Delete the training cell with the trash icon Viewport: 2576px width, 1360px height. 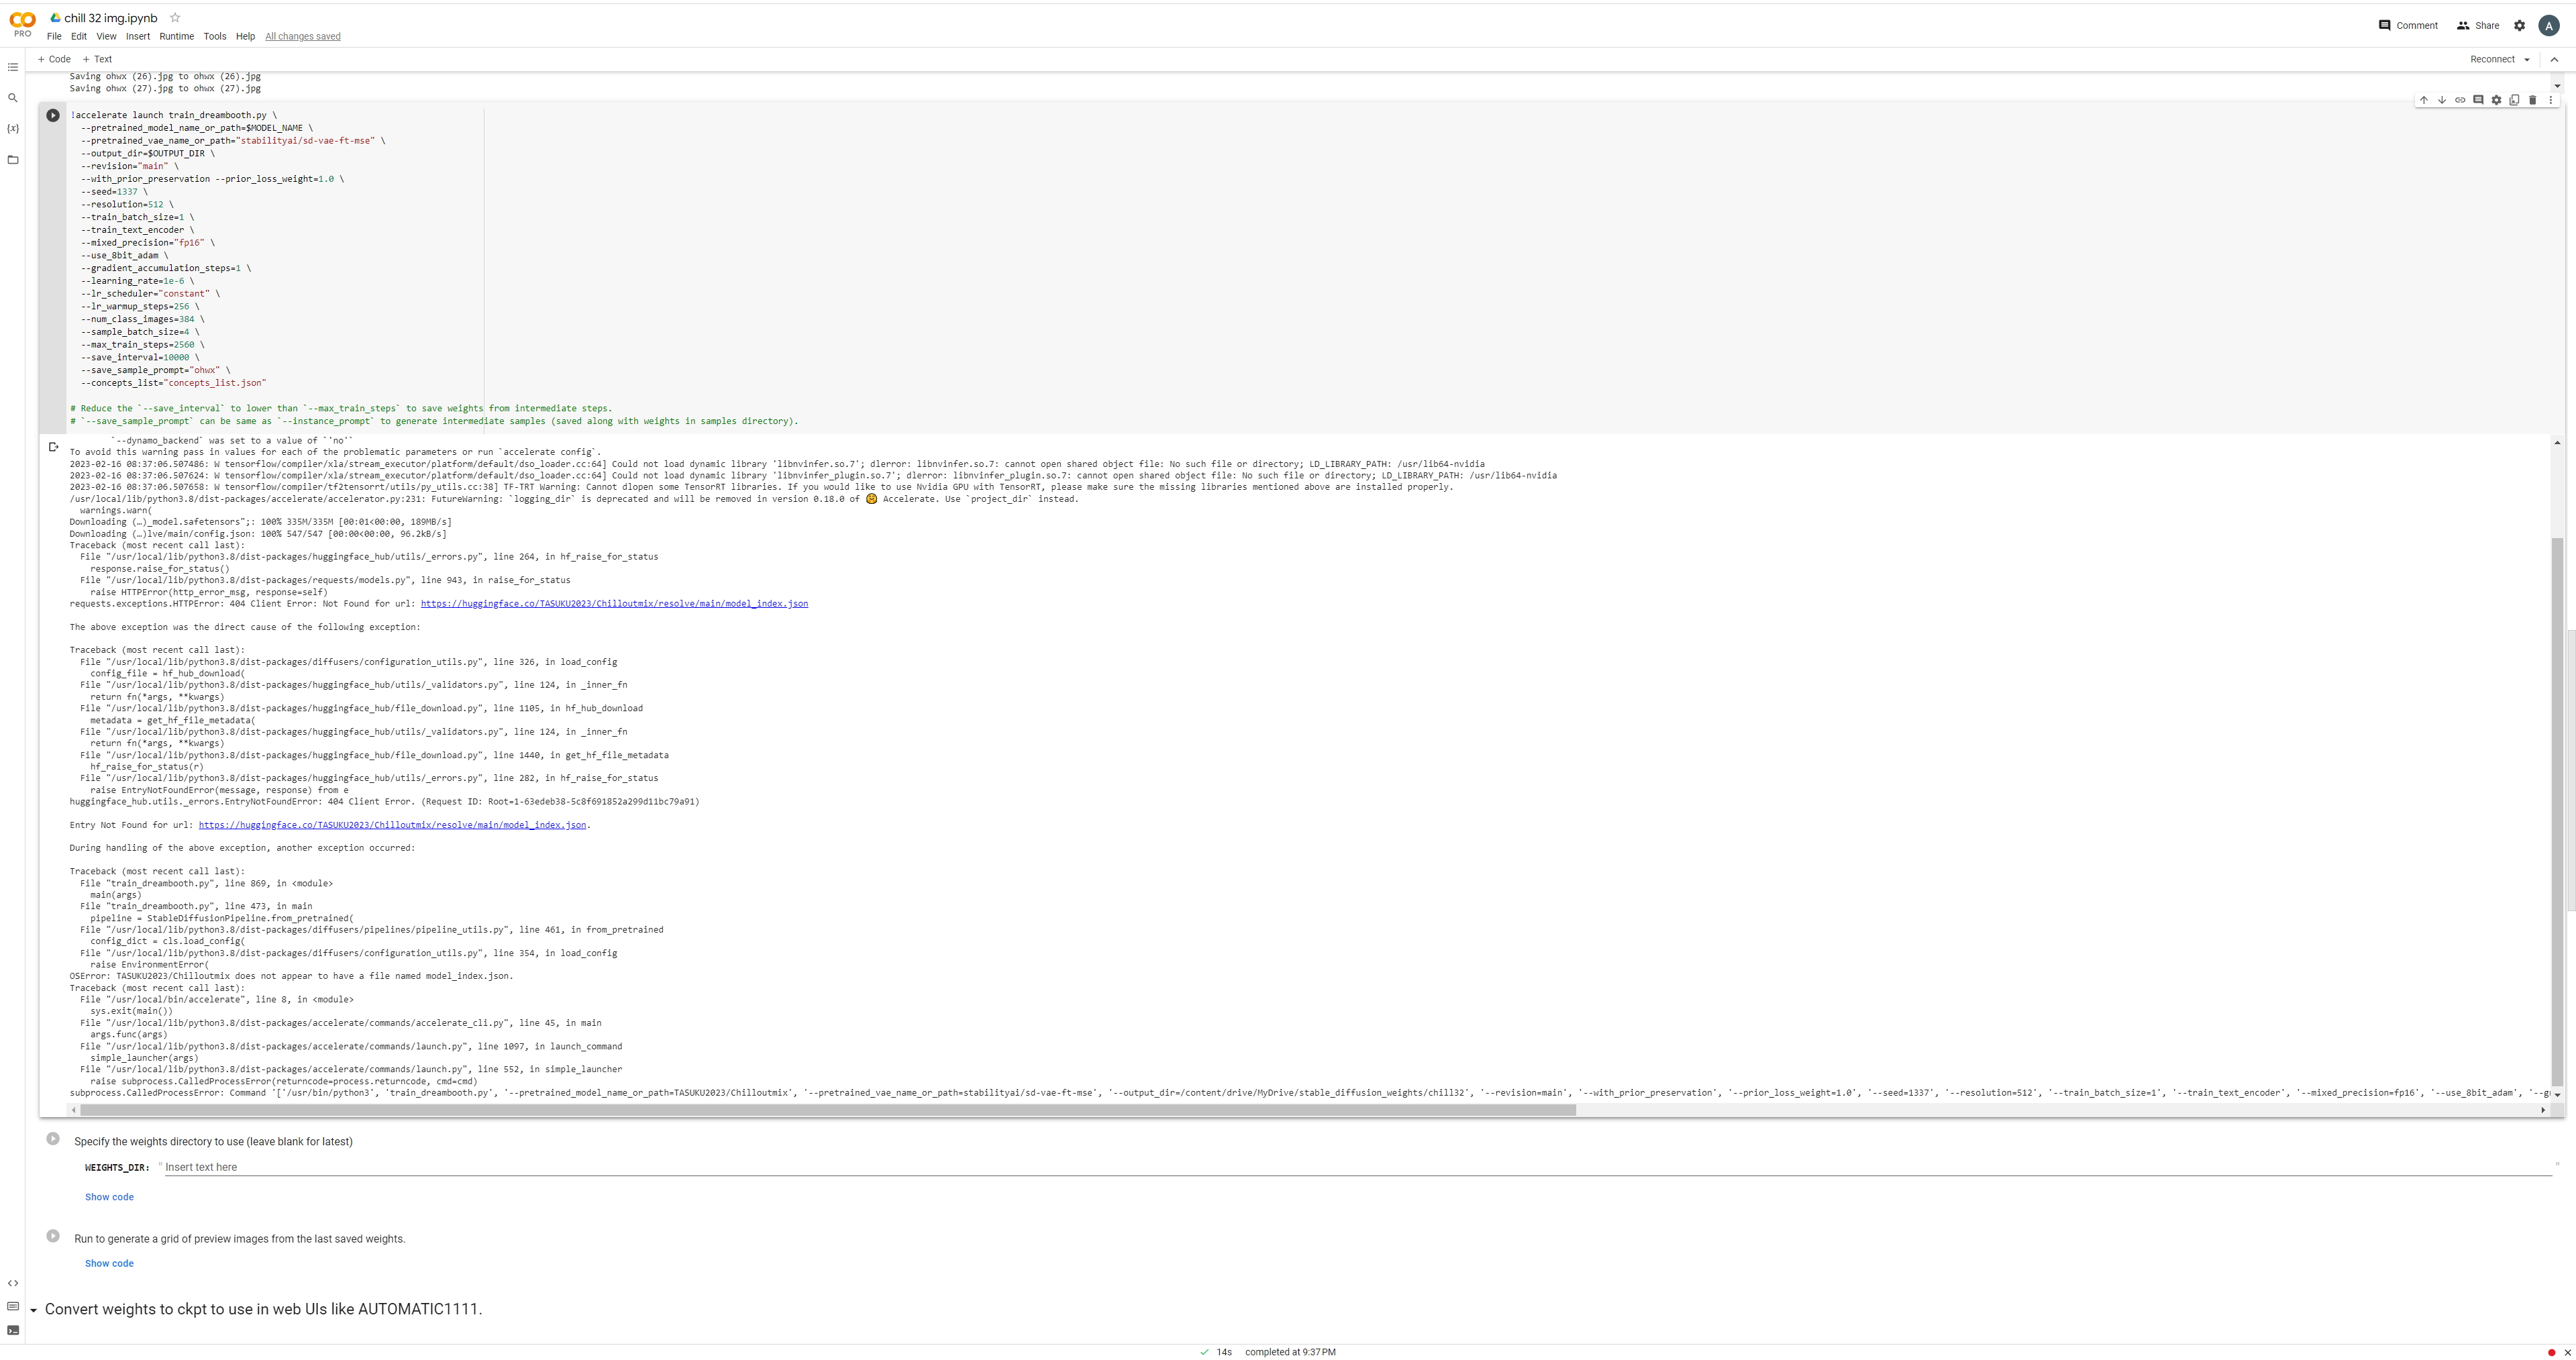[2532, 100]
